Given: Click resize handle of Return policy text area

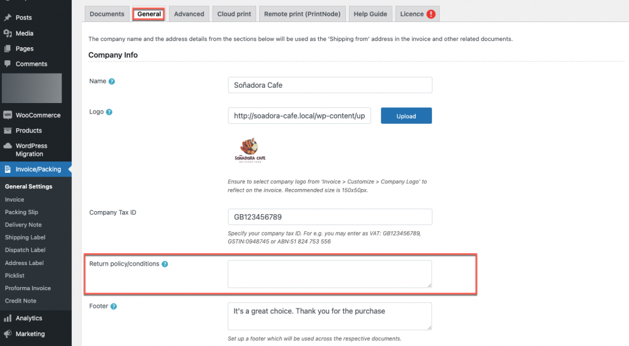Looking at the screenshot, I should pos(429,285).
